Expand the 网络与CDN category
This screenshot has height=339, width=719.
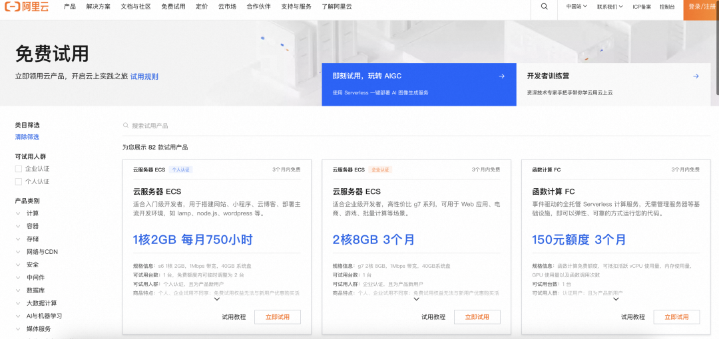19,252
